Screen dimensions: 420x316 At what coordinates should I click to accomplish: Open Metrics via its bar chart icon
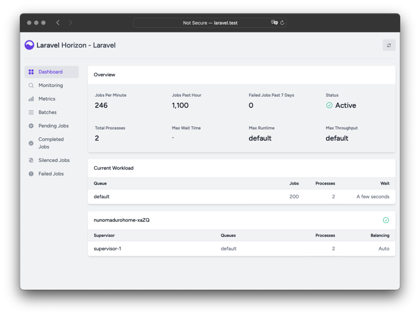click(31, 99)
